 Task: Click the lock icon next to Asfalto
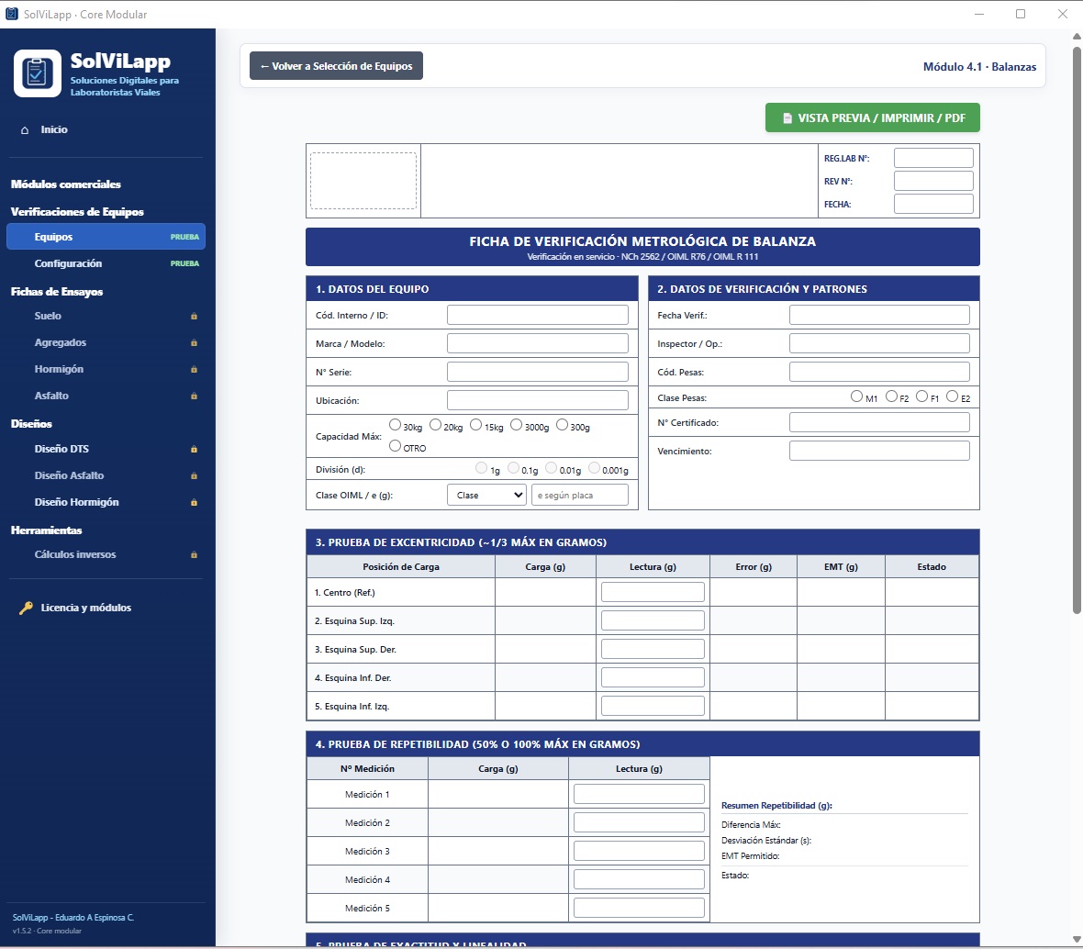click(x=194, y=396)
